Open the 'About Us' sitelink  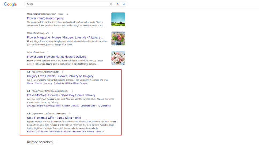click(x=100, y=131)
